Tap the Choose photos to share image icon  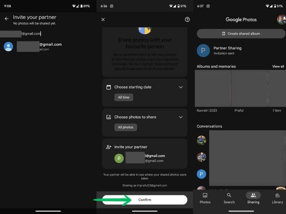tap(109, 117)
